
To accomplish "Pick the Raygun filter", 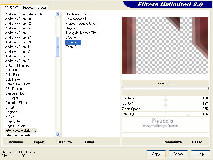I will [72, 28].
